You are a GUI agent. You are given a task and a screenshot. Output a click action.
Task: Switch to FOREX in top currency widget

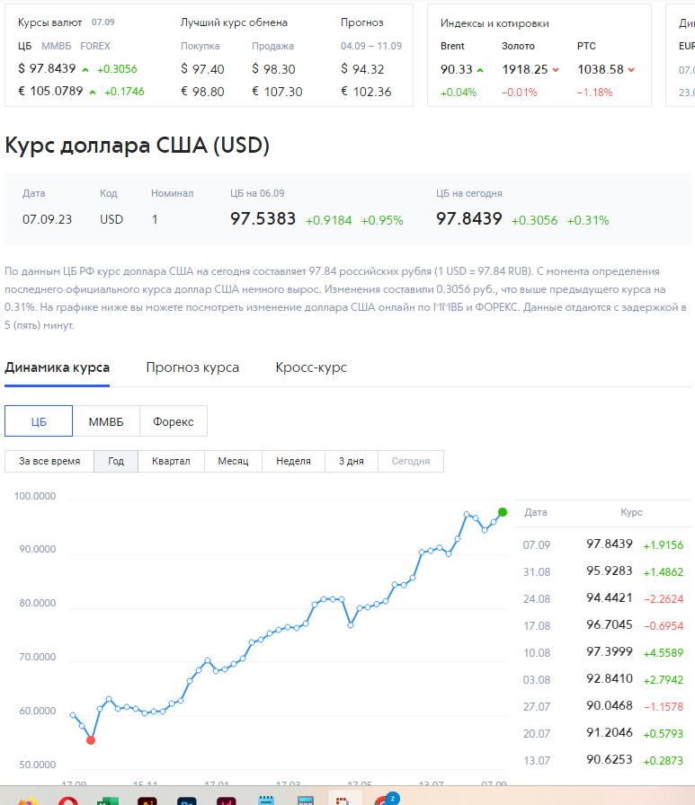click(96, 46)
